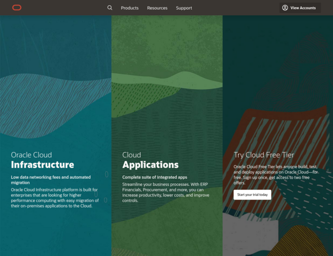The image size is (333, 256).
Task: Open search with the magnifying glass icon
Action: click(x=110, y=8)
